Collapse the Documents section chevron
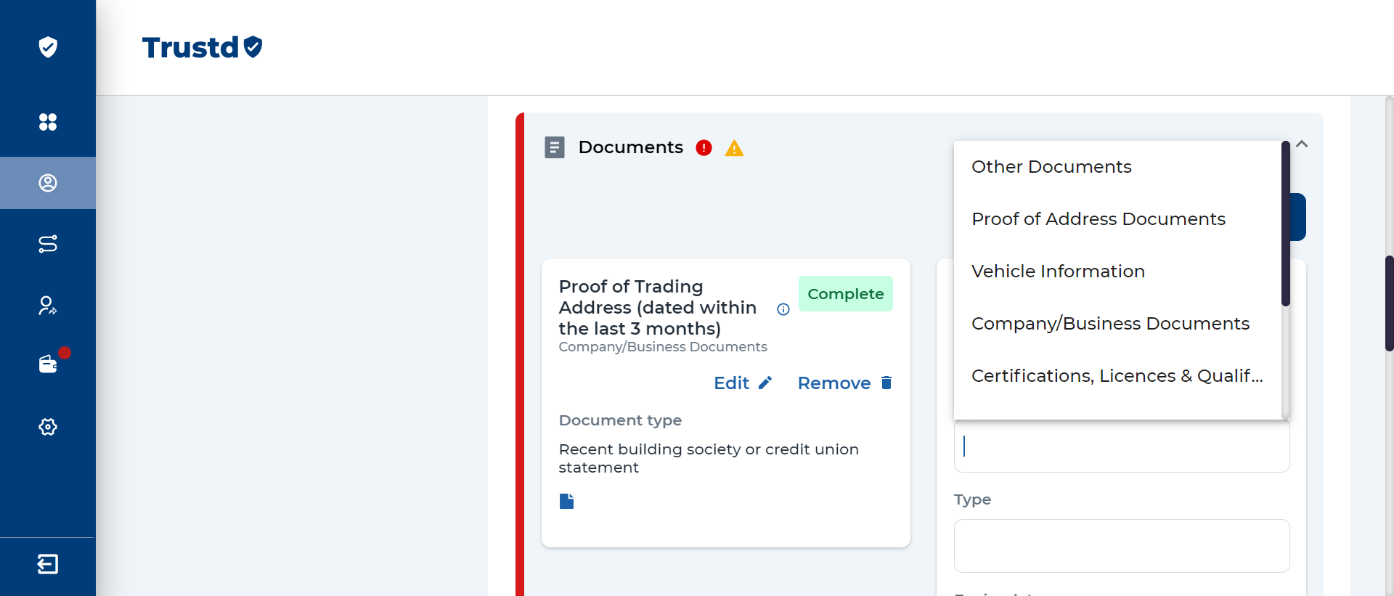The height and width of the screenshot is (596, 1394). (1302, 144)
